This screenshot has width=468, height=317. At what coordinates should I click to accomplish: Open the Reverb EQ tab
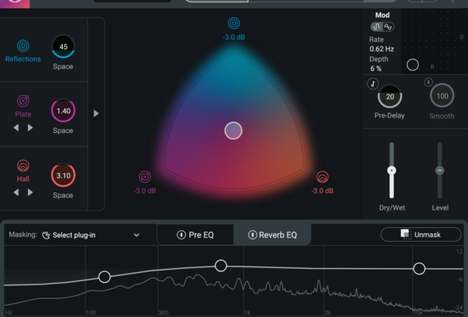278,235
